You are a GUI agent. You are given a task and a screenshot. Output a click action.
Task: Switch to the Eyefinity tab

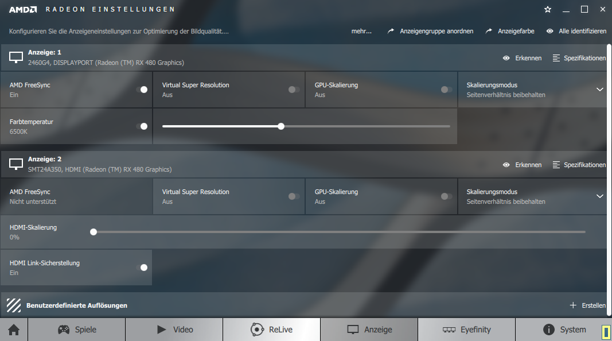466,330
